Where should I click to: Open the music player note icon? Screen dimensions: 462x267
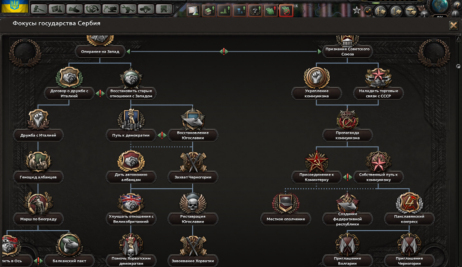point(368,11)
